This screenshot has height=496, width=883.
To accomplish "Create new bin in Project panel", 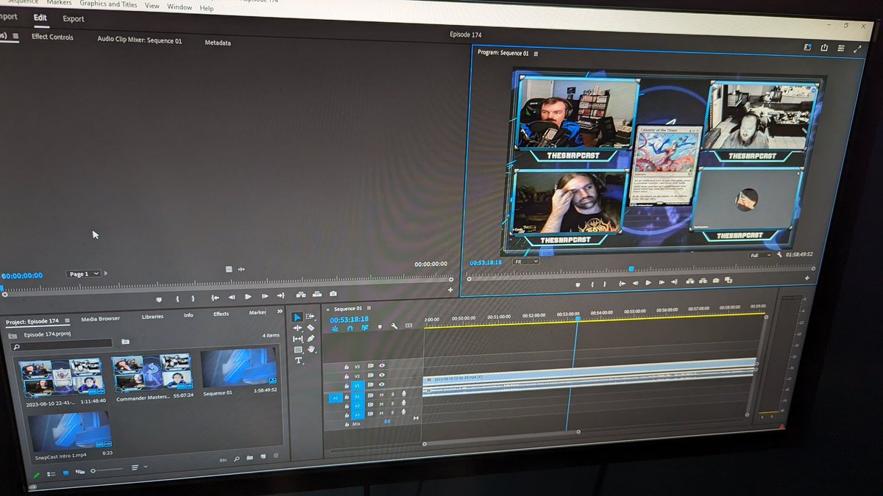I will point(249,458).
